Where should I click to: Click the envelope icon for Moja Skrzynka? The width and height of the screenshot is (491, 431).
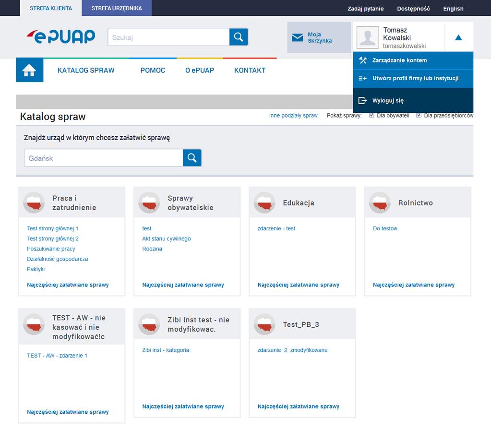(297, 37)
